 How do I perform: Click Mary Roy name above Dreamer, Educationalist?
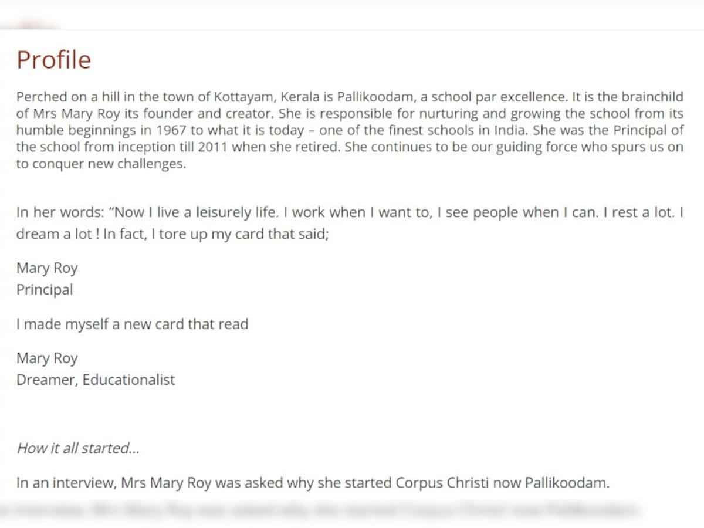point(47,358)
